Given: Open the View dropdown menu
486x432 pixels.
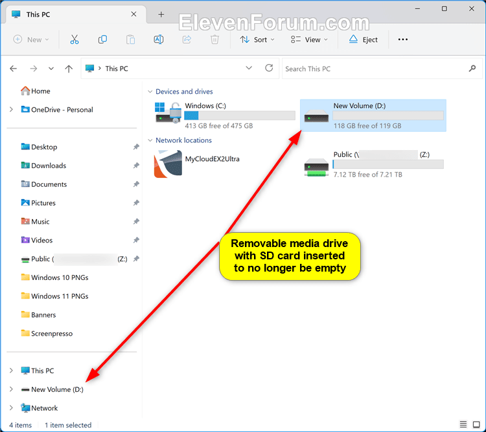Looking at the screenshot, I should [x=309, y=39].
